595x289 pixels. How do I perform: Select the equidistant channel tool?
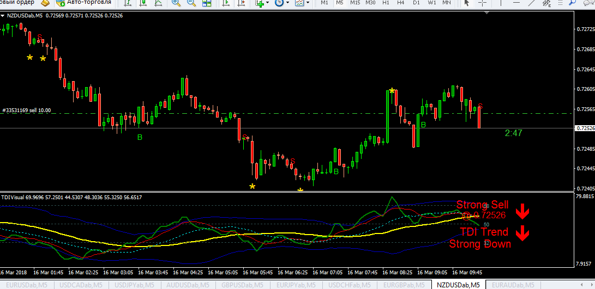[x=547, y=3]
